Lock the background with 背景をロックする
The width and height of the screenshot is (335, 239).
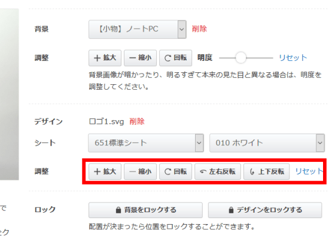[145, 210]
